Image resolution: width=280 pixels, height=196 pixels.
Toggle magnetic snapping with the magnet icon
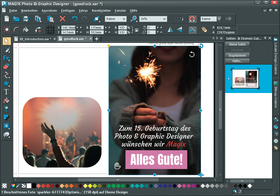coord(192,19)
